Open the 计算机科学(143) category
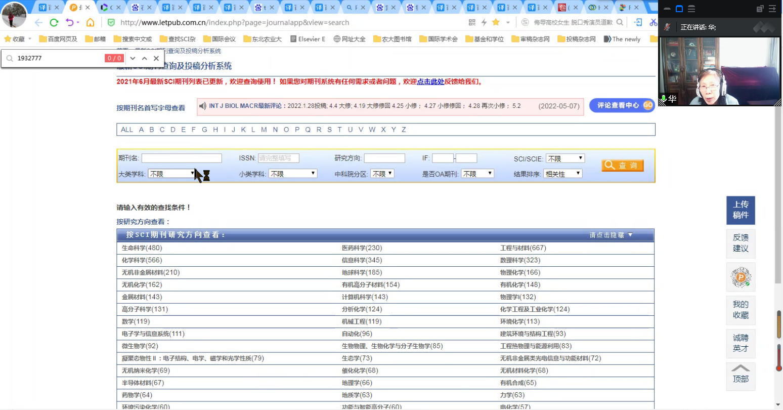 point(365,297)
